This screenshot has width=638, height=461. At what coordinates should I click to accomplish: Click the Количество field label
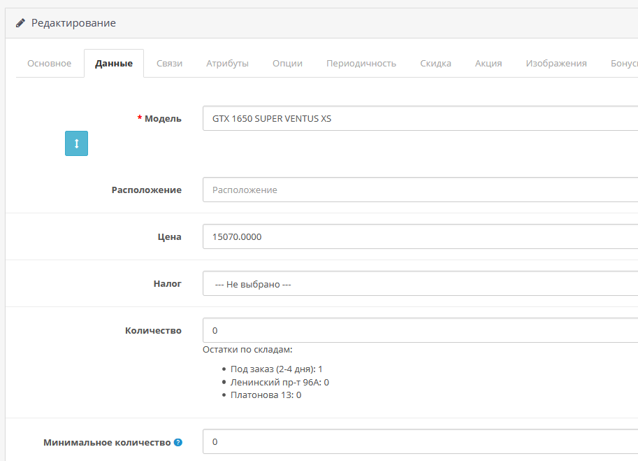153,331
